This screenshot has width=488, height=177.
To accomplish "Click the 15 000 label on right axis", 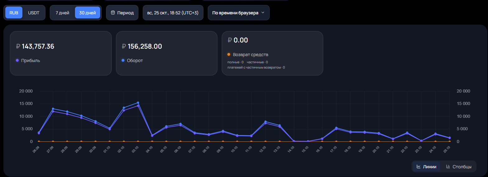I will click(463, 103).
